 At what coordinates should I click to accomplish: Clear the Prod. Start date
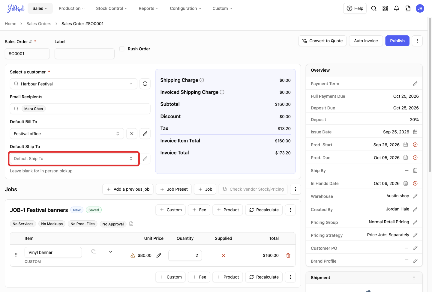tap(415, 145)
